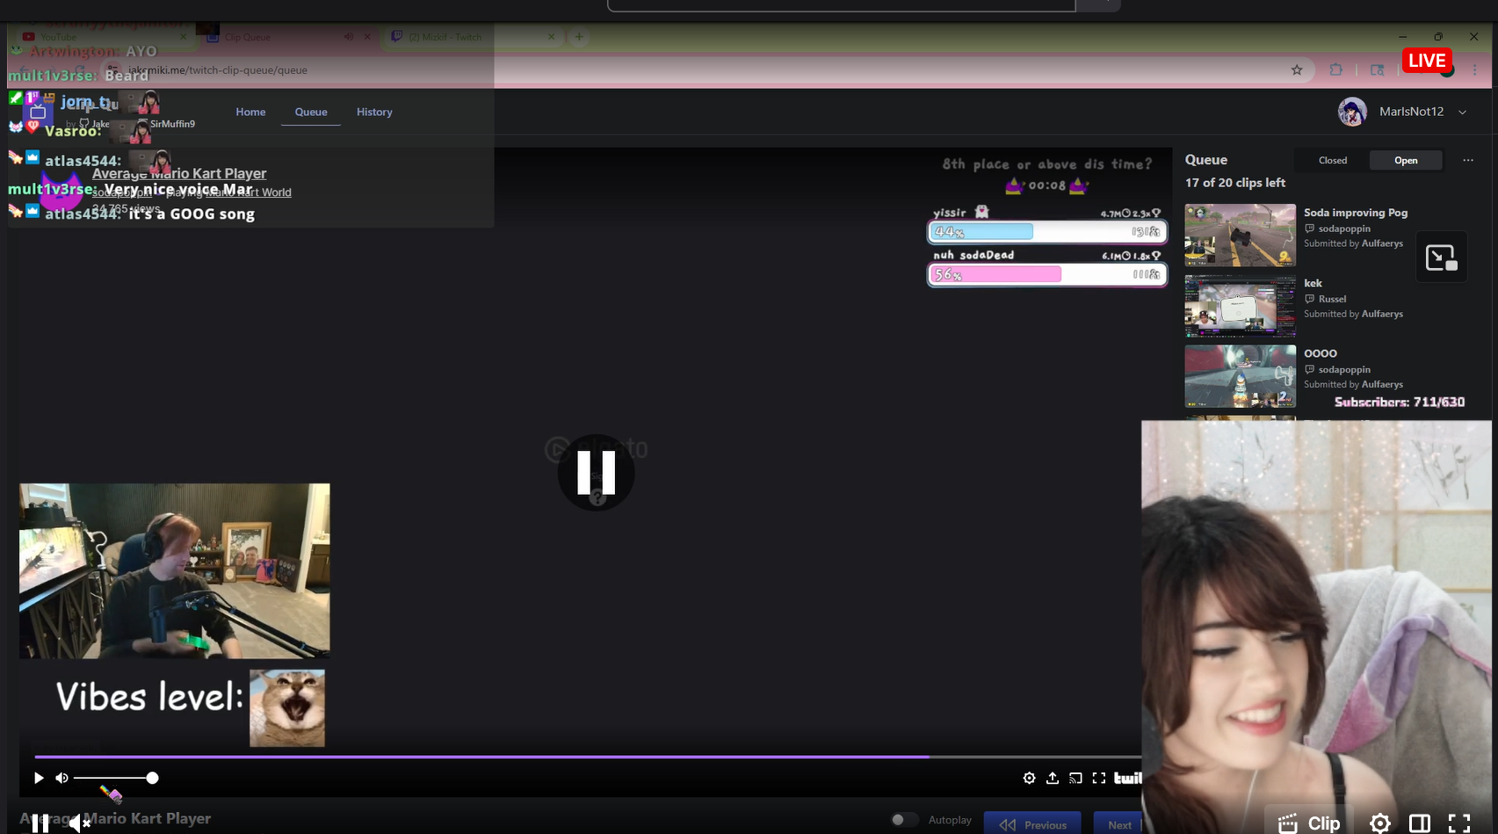Switch to the Mizkif - Twitch tab
1498x834 pixels.
474,37
